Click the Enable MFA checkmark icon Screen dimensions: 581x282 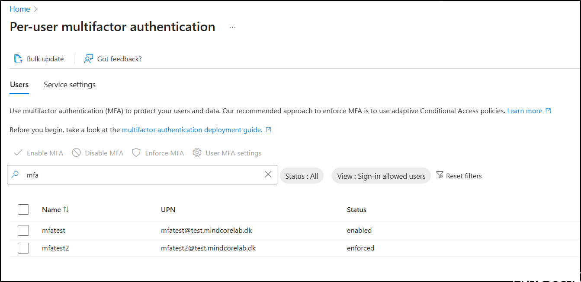coord(18,152)
